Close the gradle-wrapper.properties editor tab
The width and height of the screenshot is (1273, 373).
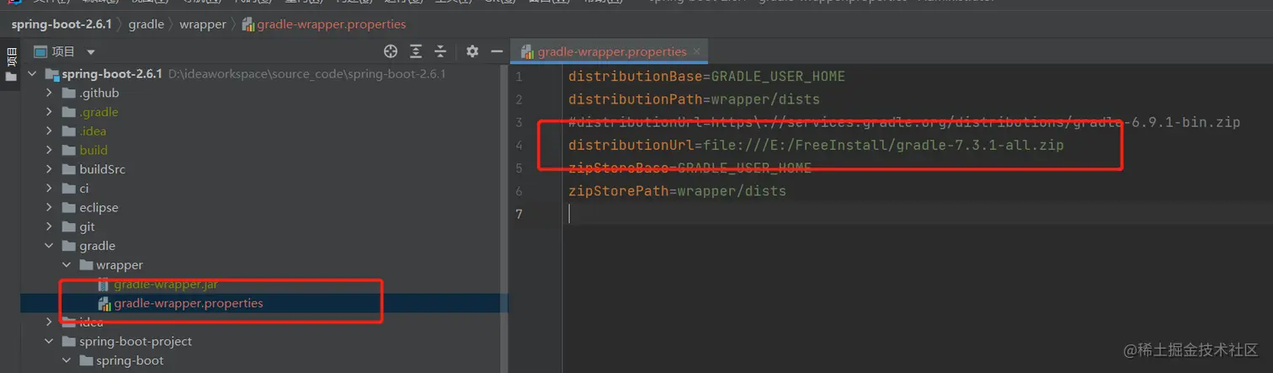[x=697, y=51]
